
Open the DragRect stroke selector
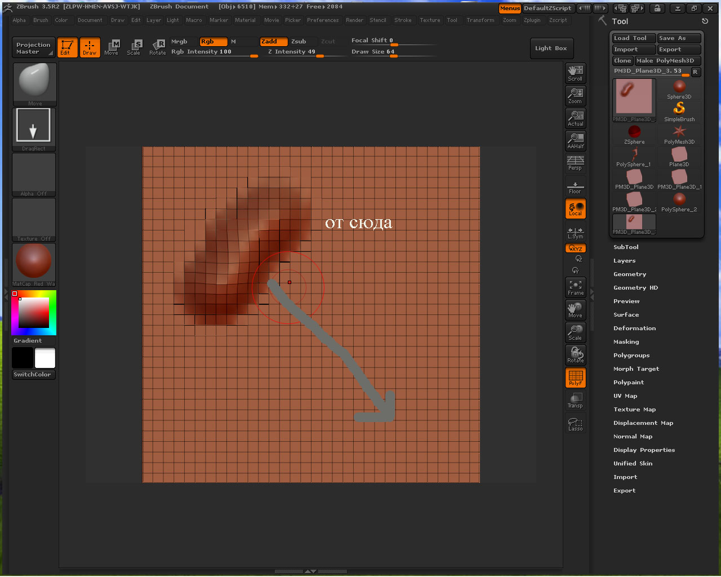[34, 129]
